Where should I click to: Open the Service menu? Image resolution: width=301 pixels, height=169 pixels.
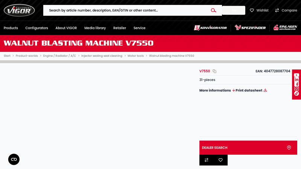tap(139, 28)
